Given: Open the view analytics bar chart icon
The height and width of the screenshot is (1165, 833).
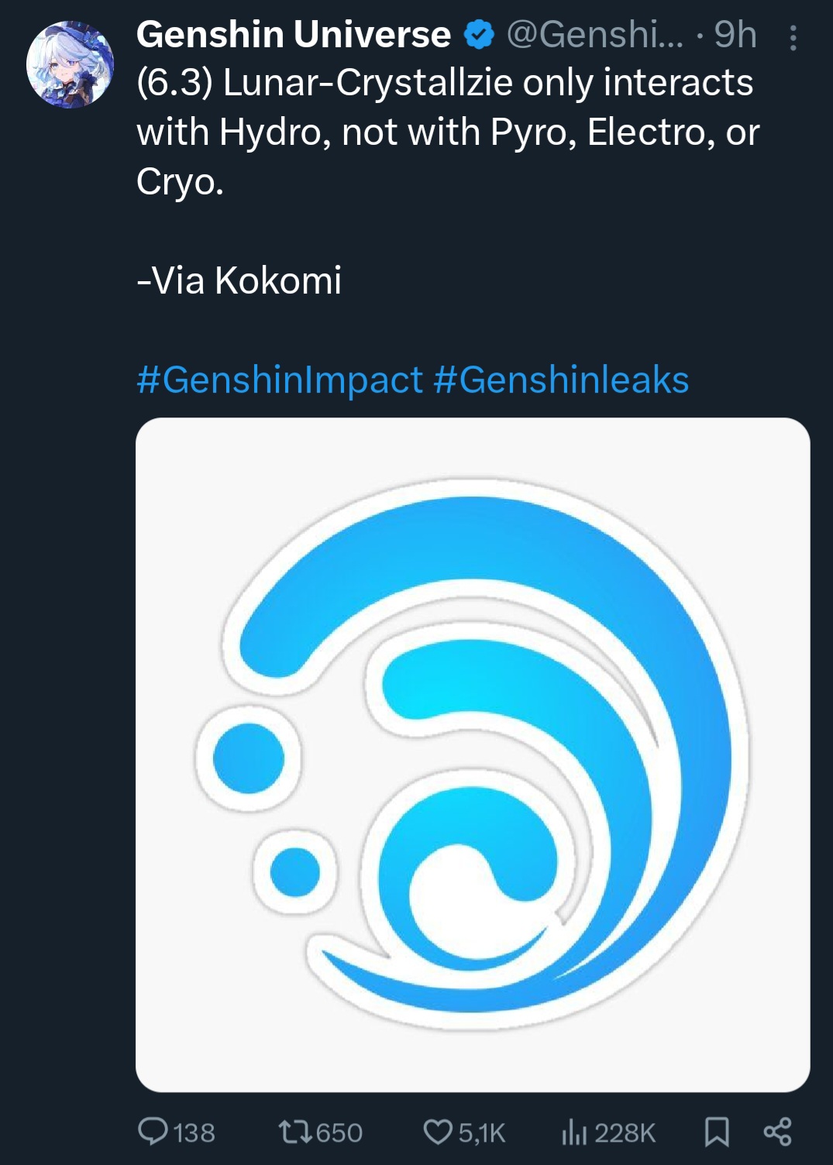Looking at the screenshot, I should point(574,1132).
